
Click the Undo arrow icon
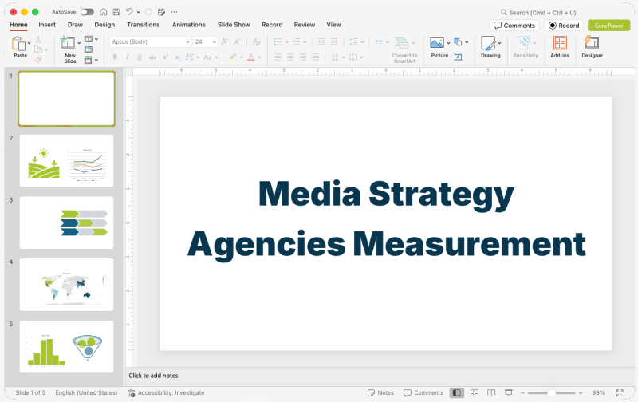[x=129, y=12]
